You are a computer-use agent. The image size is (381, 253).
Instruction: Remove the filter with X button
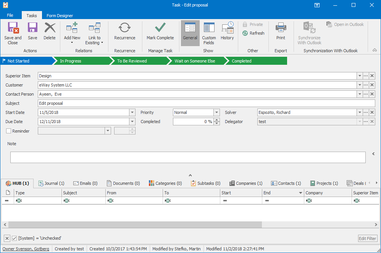7,238
